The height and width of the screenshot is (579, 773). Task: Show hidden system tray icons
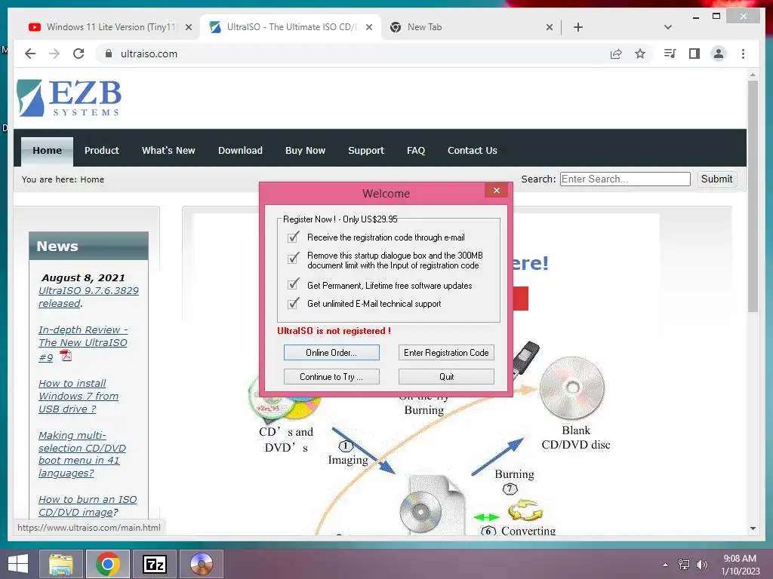coord(665,565)
